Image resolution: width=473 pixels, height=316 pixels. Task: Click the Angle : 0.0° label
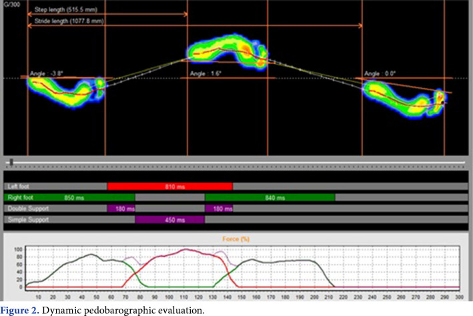coord(380,73)
